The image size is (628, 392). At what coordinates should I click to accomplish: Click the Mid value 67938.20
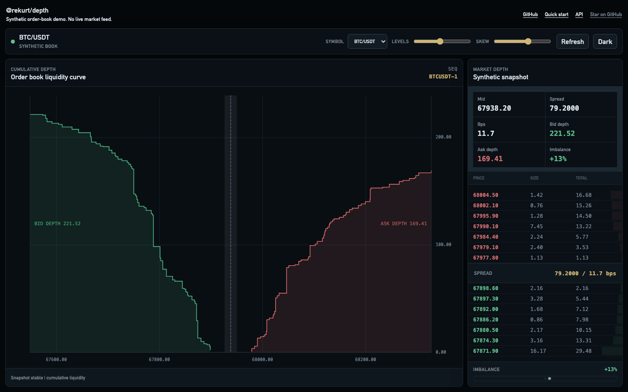(494, 108)
